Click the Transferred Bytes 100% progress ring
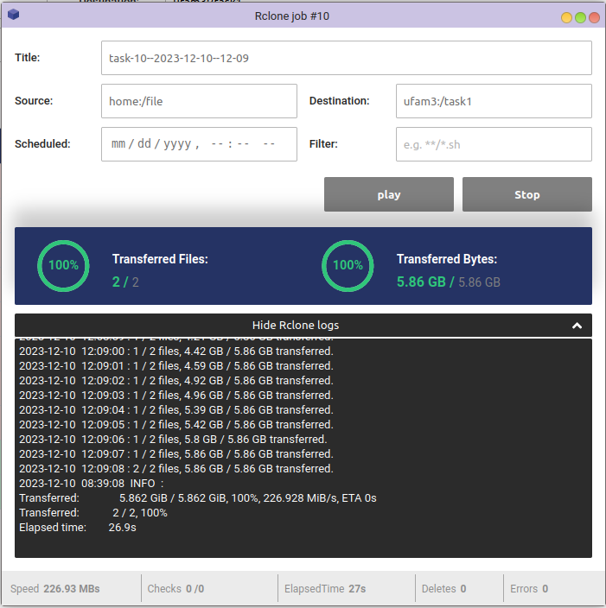 click(348, 266)
